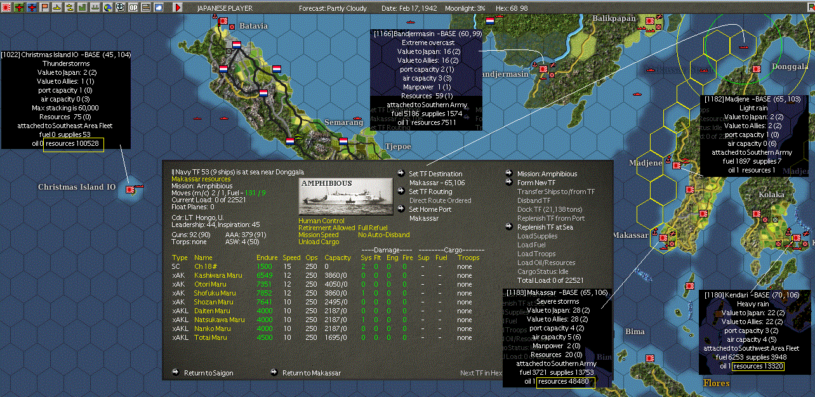815x397 pixels.
Task: Open ship Shozan Maru details
Action: coord(213,302)
